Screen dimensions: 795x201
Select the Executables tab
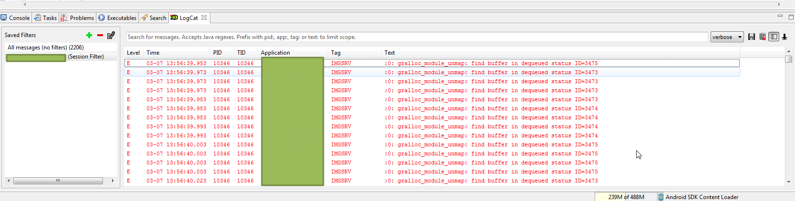click(x=118, y=18)
